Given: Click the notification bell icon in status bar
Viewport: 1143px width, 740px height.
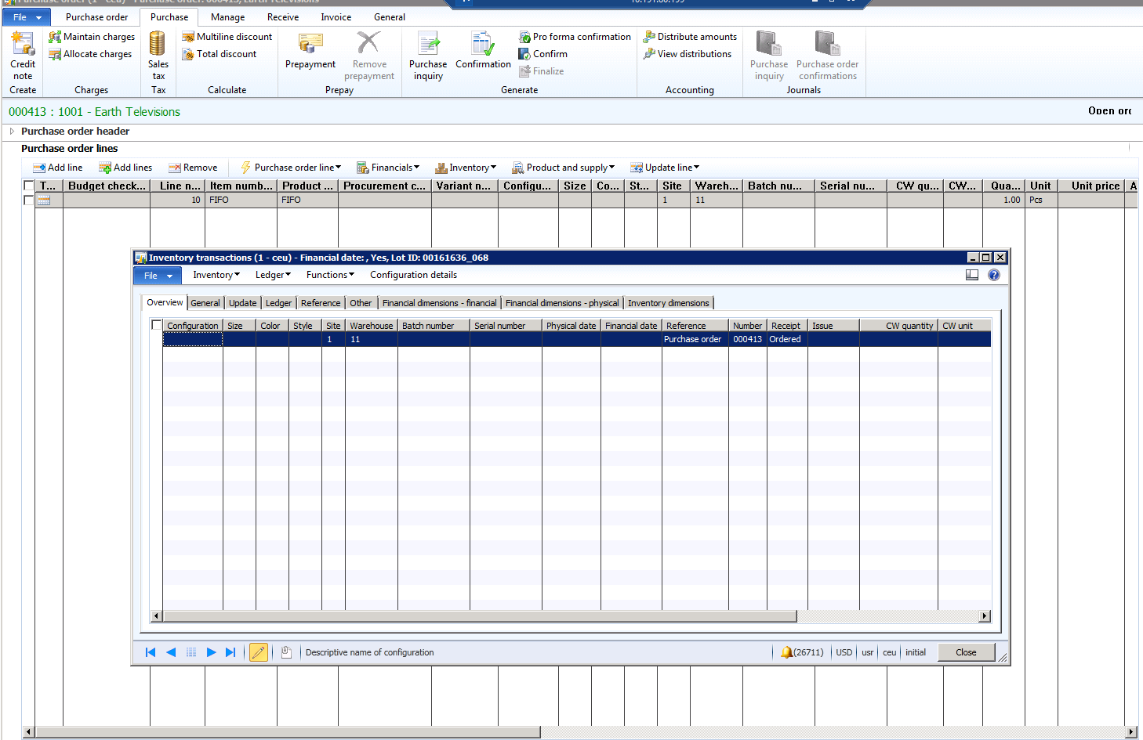Looking at the screenshot, I should [786, 652].
